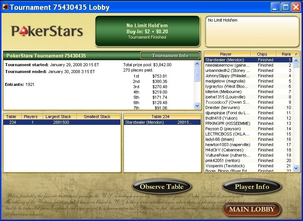Click the Tournament started date line
This screenshot has width=303, height=221.
pos(52,65)
